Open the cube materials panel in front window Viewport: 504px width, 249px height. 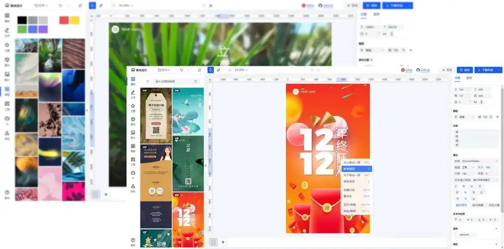pyautogui.click(x=133, y=121)
